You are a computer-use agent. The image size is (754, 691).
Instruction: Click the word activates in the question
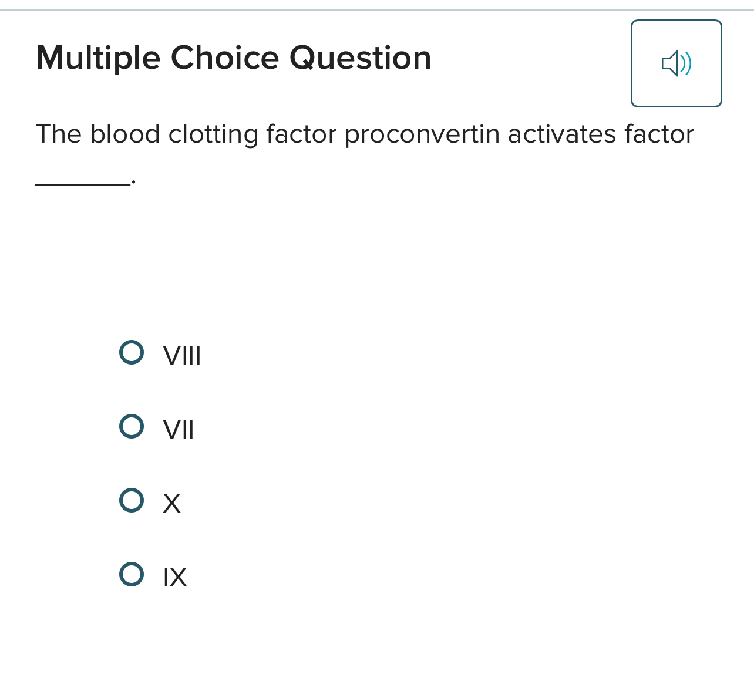point(562,134)
